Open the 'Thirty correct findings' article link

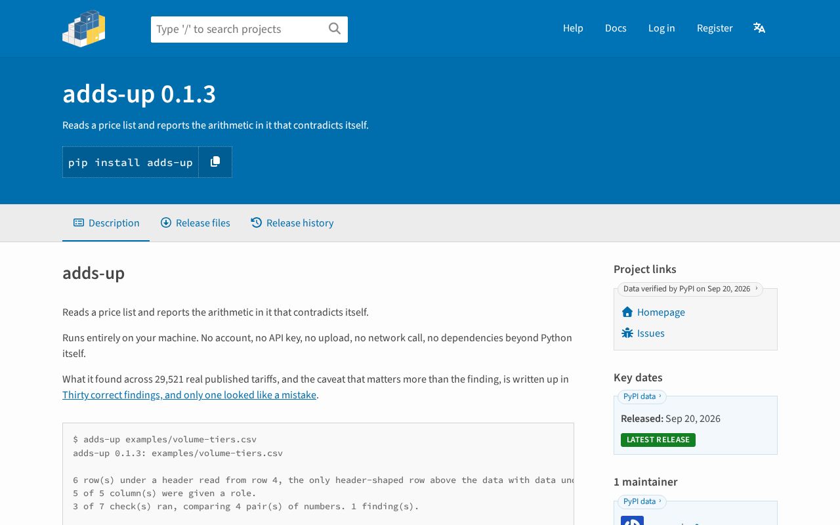tap(190, 395)
